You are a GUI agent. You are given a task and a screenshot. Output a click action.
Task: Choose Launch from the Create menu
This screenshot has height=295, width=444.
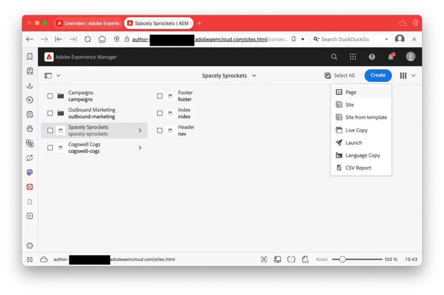[361, 143]
